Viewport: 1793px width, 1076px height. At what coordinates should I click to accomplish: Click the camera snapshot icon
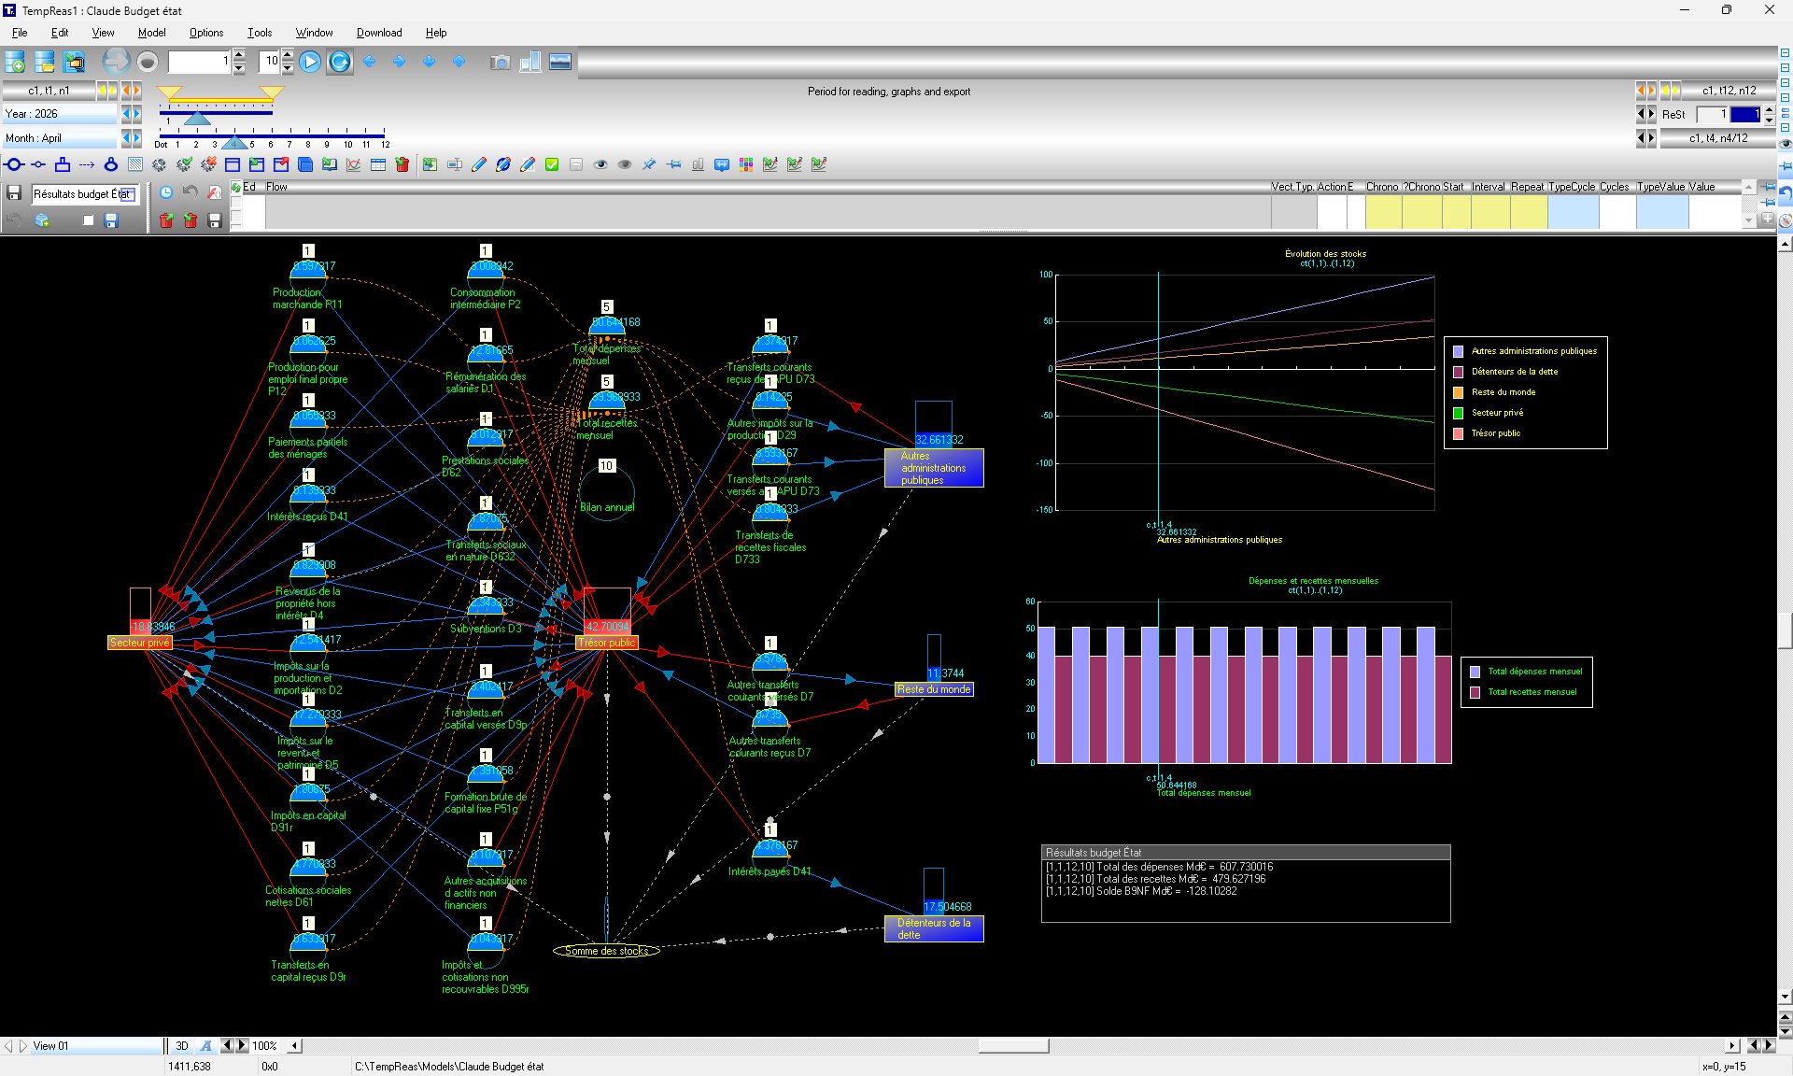(x=501, y=62)
